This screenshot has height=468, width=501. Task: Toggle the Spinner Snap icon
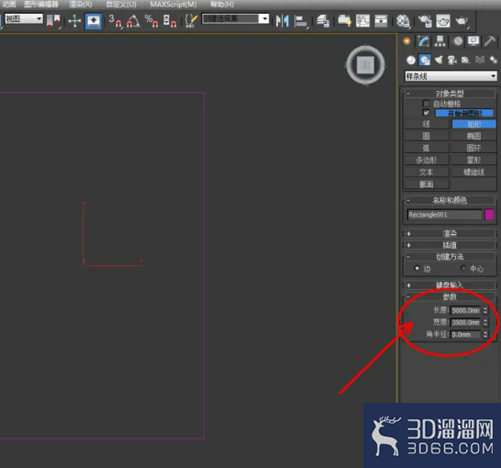170,21
